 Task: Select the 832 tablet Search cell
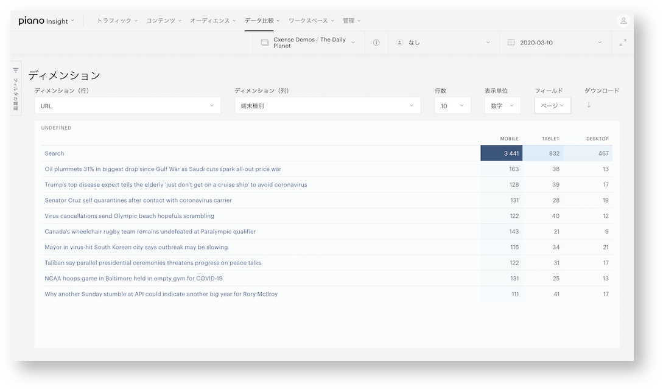[x=542, y=153]
